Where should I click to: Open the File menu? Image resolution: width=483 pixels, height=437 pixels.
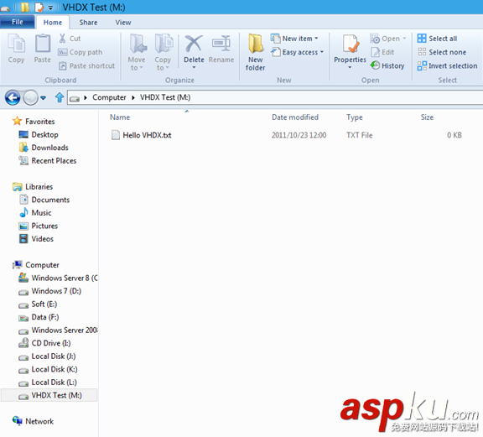tap(18, 22)
